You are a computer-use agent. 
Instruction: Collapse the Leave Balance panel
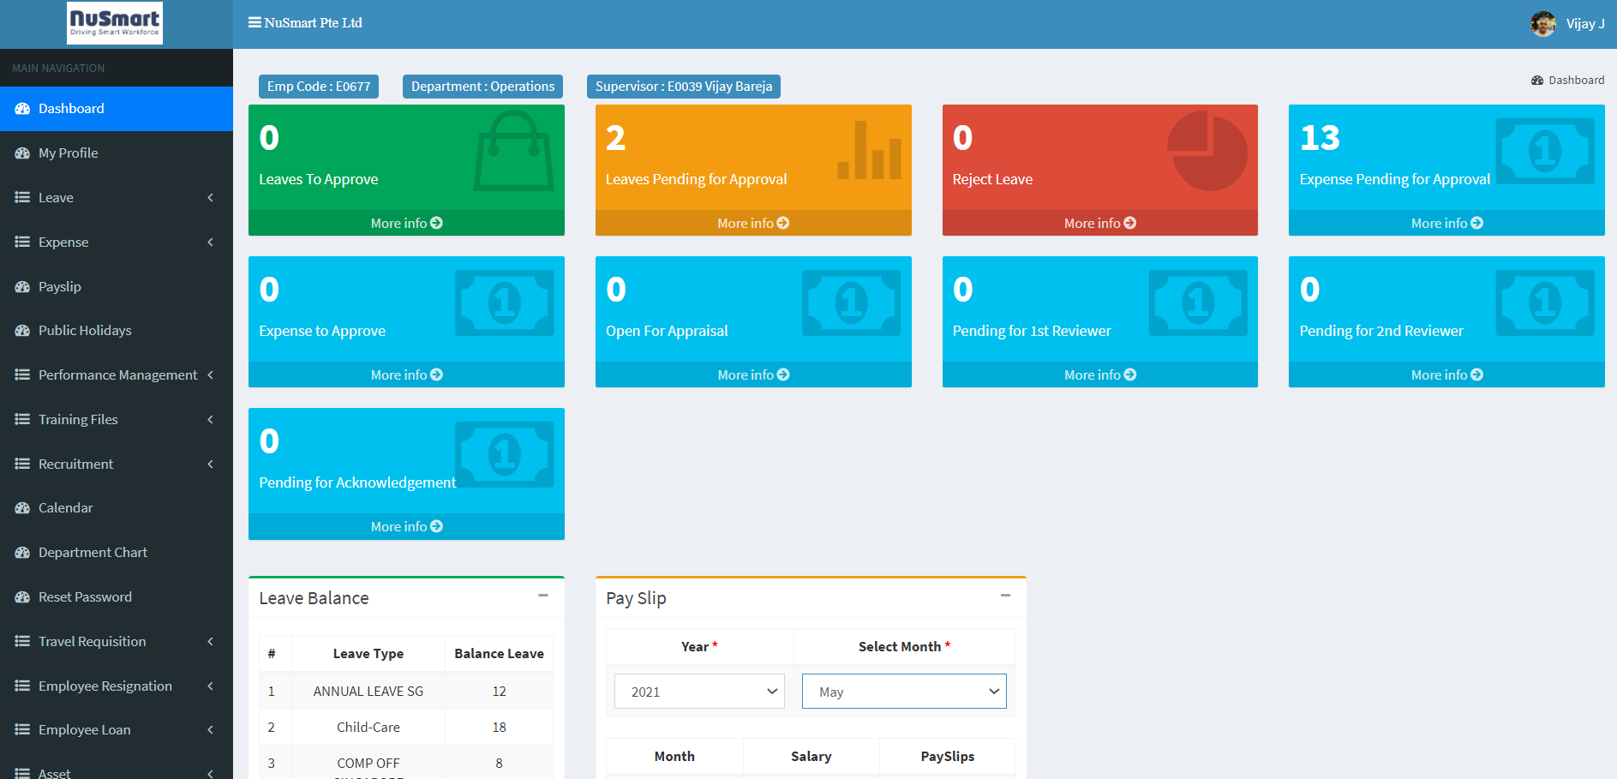coord(542,596)
